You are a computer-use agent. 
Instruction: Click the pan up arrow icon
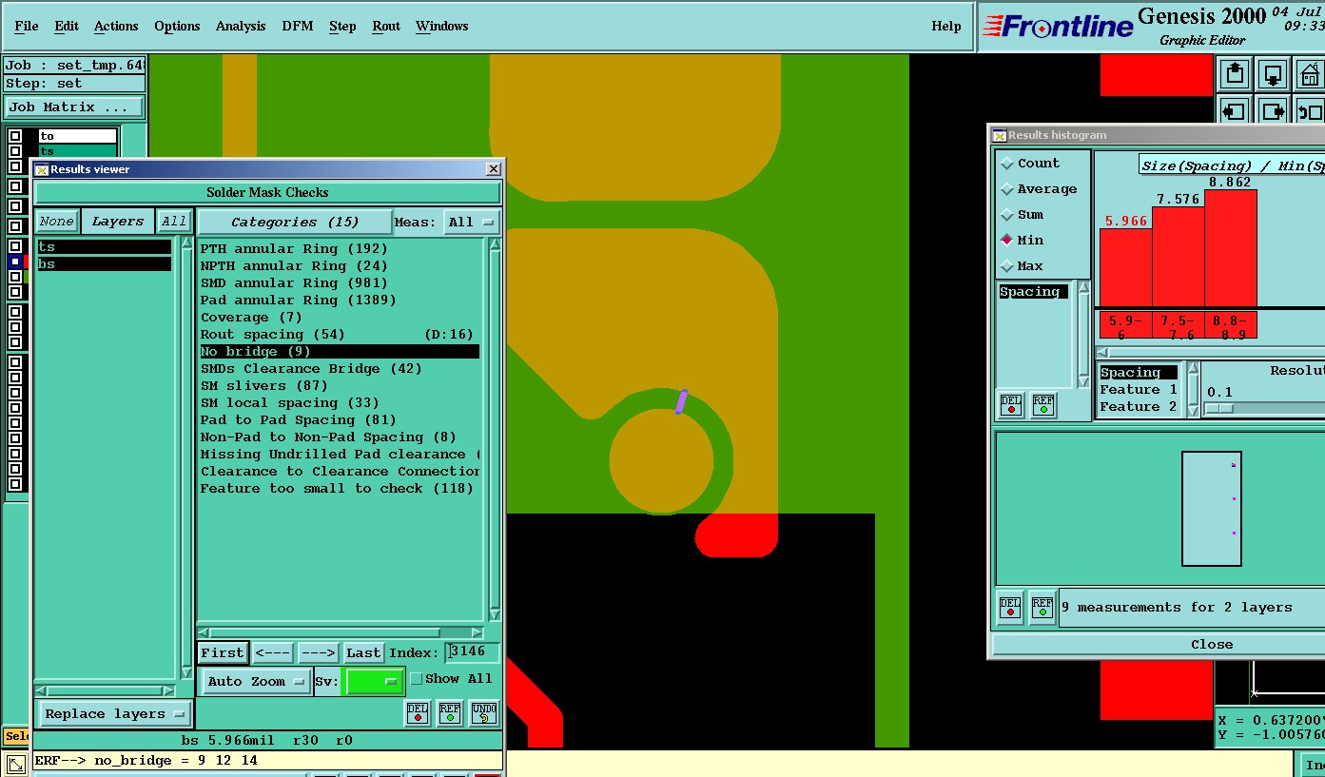coord(1235,74)
